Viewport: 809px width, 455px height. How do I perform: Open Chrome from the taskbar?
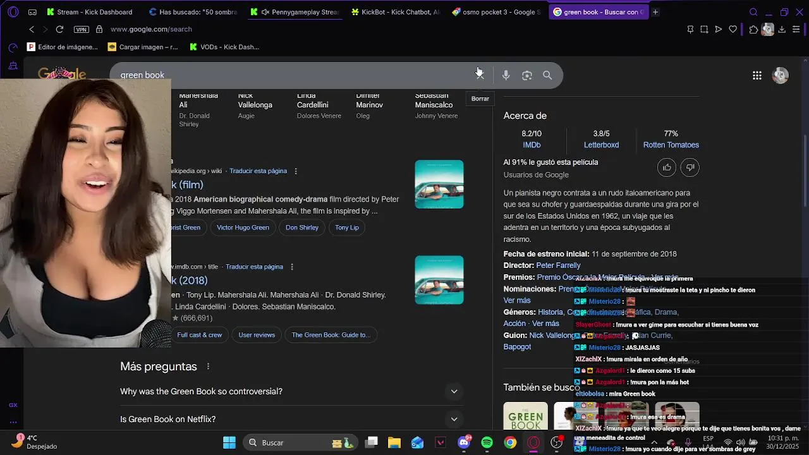[x=510, y=442]
